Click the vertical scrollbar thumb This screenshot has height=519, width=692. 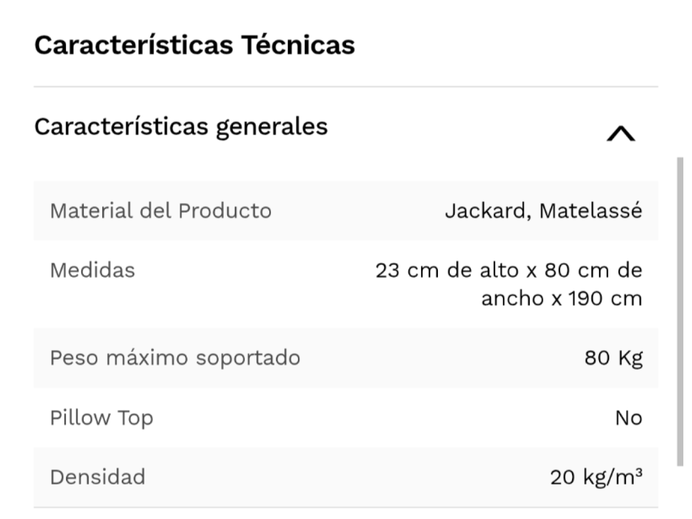pyautogui.click(x=680, y=311)
